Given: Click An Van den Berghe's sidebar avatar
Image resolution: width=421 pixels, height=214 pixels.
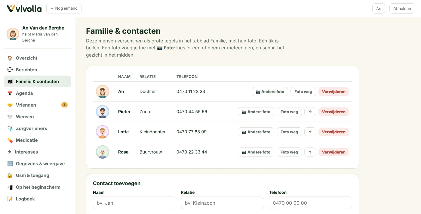Looking at the screenshot, I should click(x=13, y=34).
